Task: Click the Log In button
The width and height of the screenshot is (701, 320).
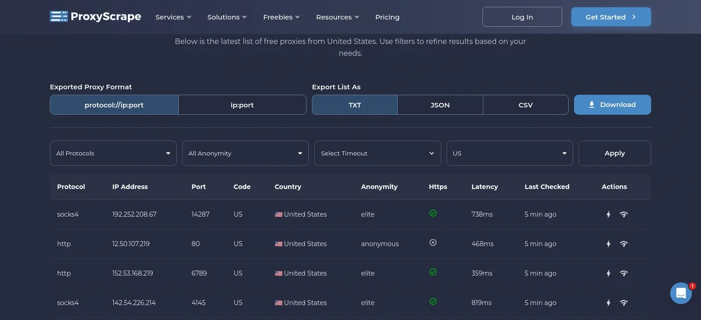Action: pos(522,17)
